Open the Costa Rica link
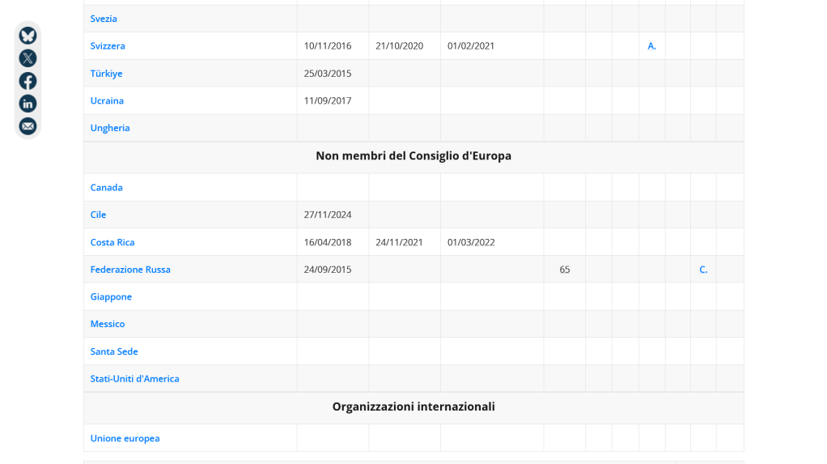 [x=112, y=242]
